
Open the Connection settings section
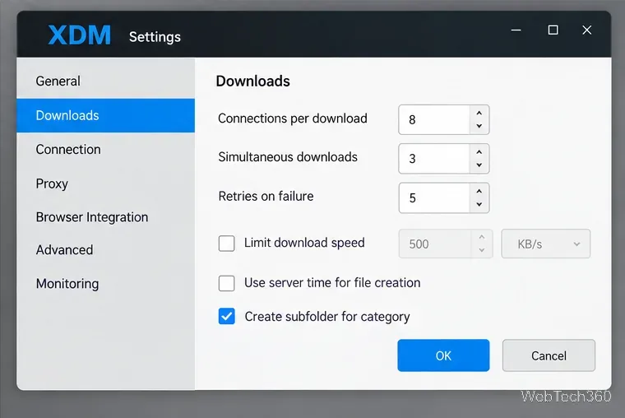tap(105, 149)
